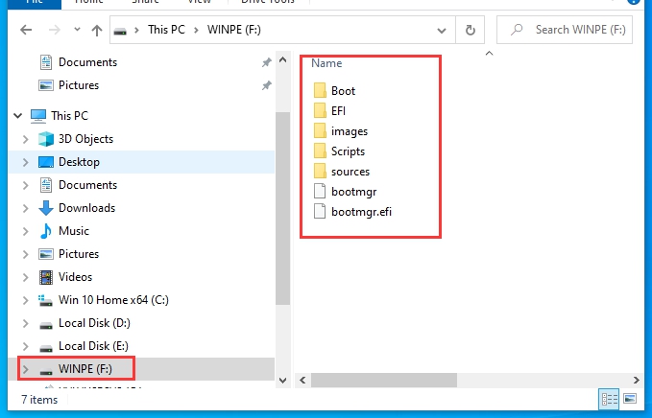This screenshot has height=418, width=652.
Task: Refresh the WINPE (F:) folder
Action: coord(471,30)
